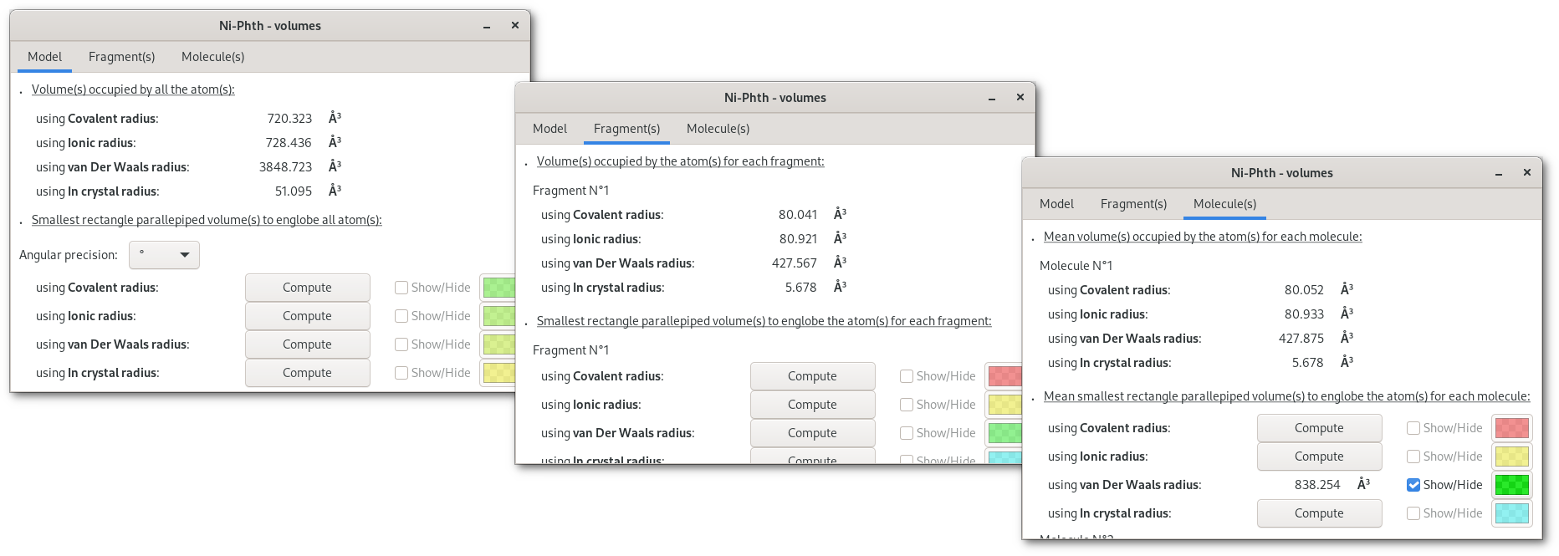Click yellow Ionic radius swatch in molecule window
The height and width of the screenshot is (556, 1559).
[x=1511, y=457]
